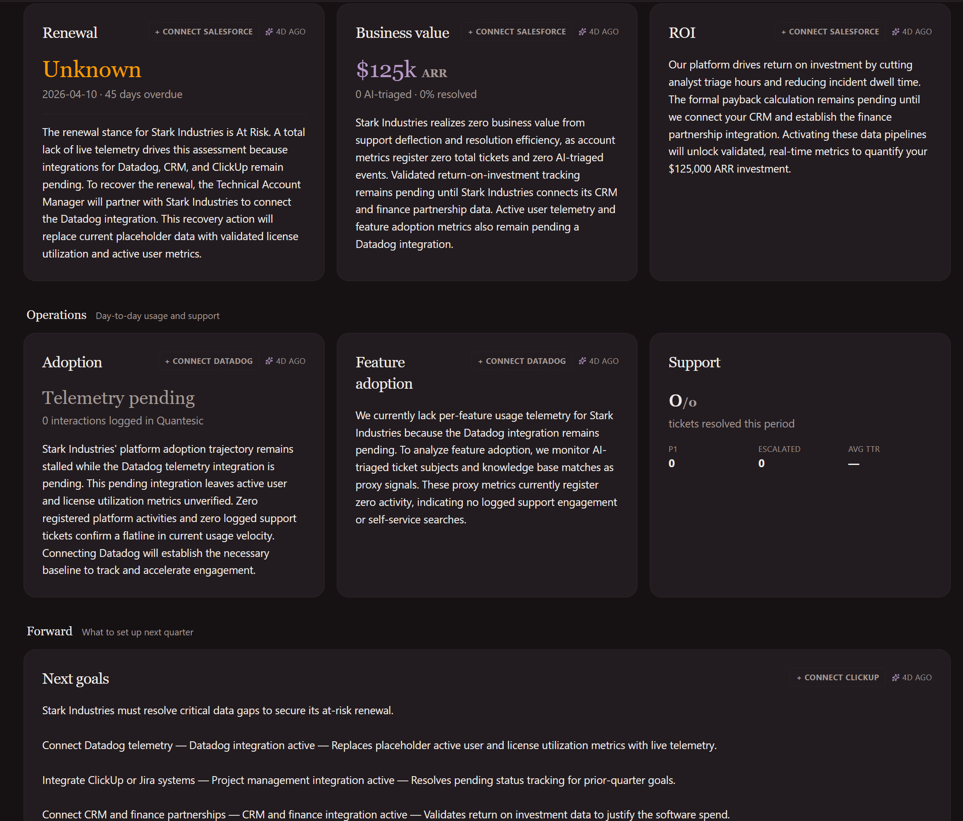Image resolution: width=963 pixels, height=821 pixels.
Task: Connect Salesforce from the Business value card
Action: pyautogui.click(x=517, y=32)
